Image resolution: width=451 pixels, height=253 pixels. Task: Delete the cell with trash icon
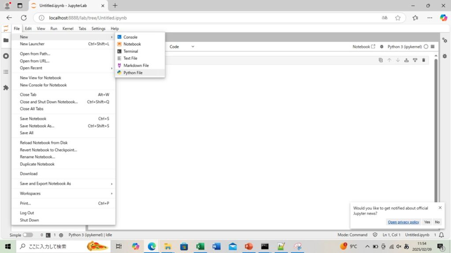click(x=423, y=60)
